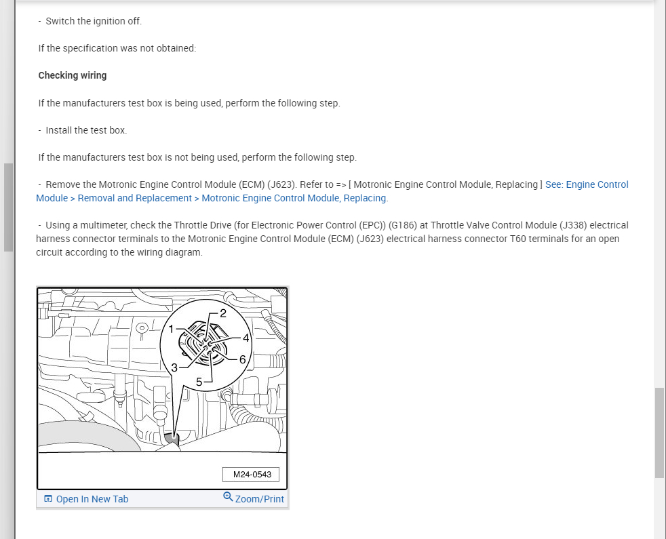Click Zoom/Print link under diagram
Image resolution: width=666 pixels, height=539 pixels.
pos(259,499)
